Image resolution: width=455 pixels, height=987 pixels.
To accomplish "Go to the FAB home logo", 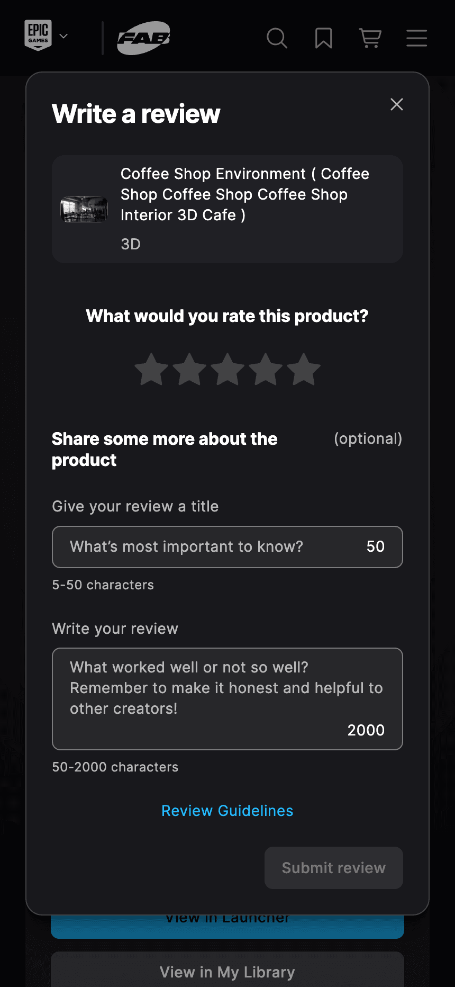I will [143, 38].
